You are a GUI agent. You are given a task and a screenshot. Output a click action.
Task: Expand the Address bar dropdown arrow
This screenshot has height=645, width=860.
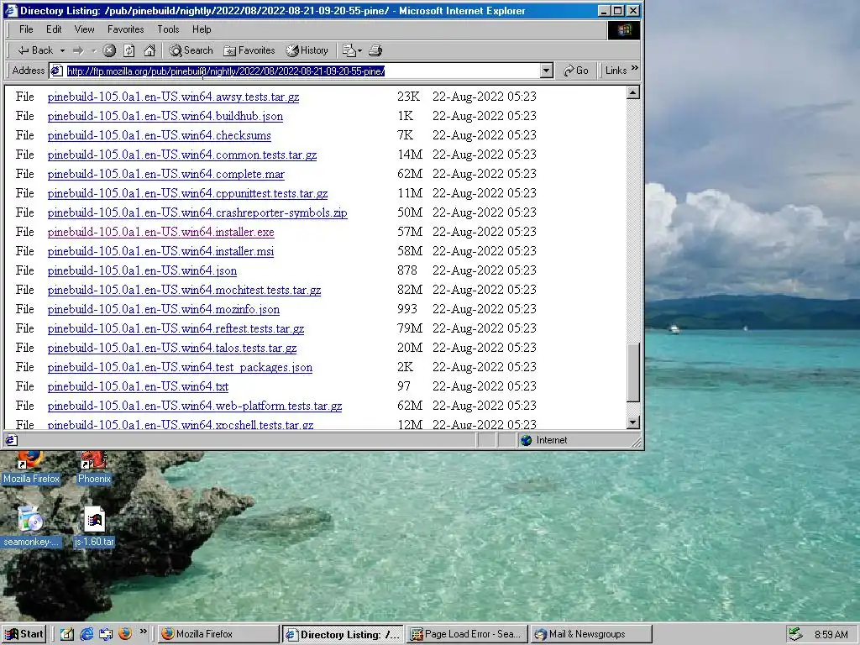546,71
